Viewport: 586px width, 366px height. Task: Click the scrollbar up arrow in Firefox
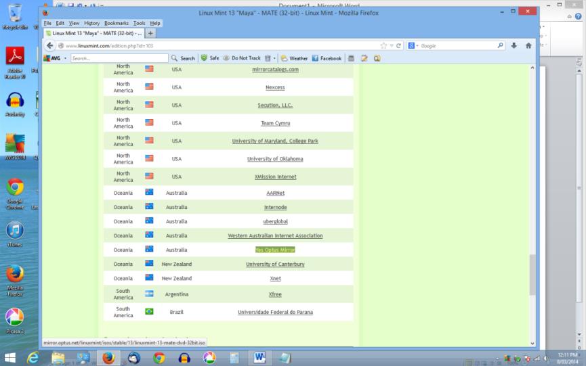tap(532, 68)
